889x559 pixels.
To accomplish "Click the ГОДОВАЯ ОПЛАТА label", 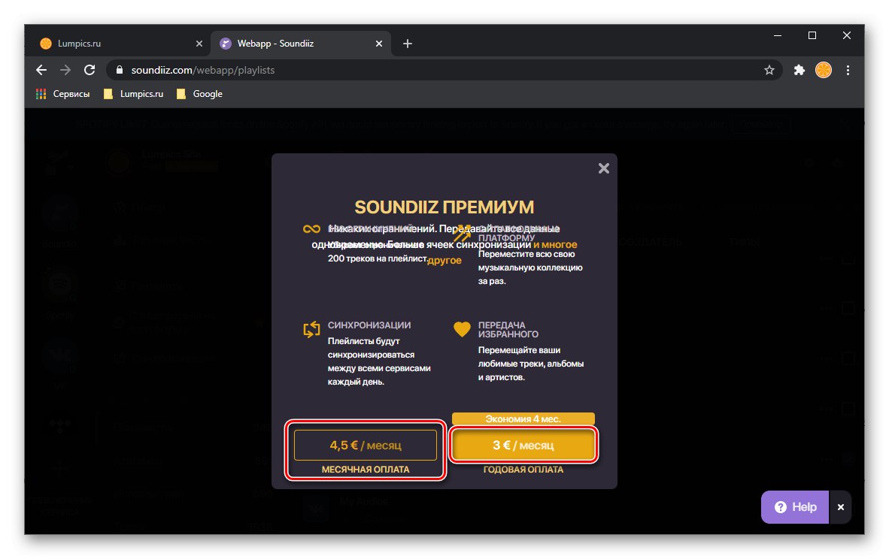I will point(523,470).
